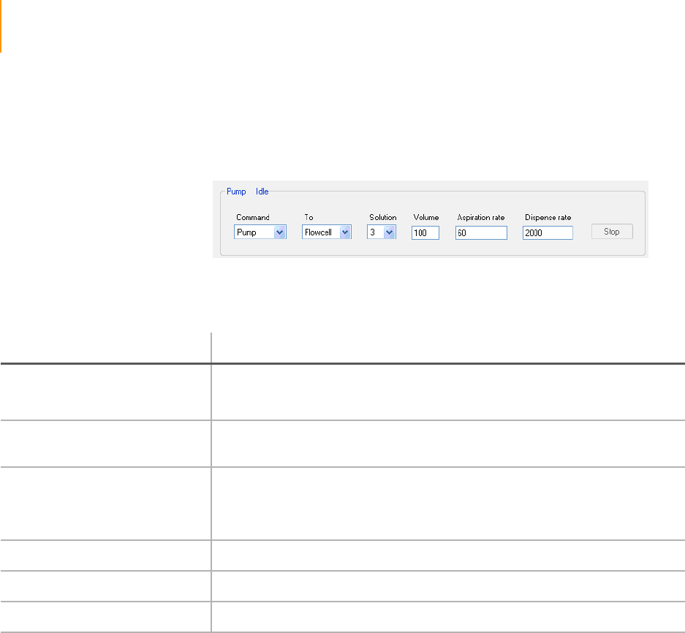The image size is (685, 633).
Task: Click the Solution value showing 3
Action: click(374, 232)
